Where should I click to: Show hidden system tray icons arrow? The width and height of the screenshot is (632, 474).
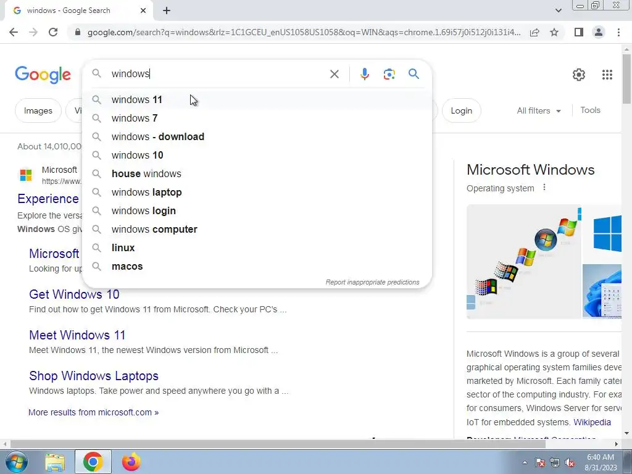coord(525,462)
